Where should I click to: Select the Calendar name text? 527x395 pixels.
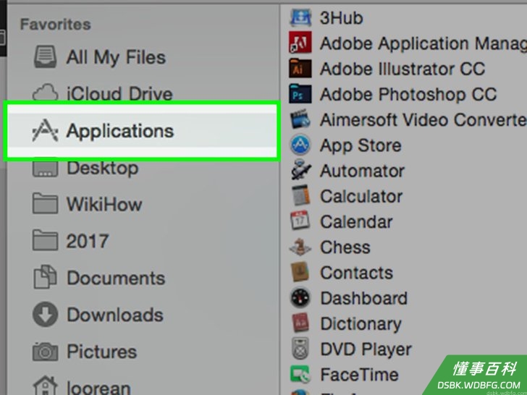pos(356,221)
